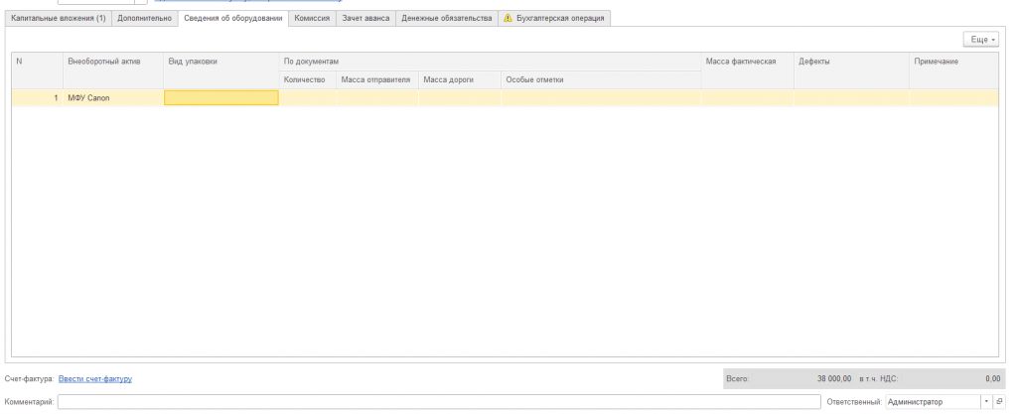Go to the Зачет аванса tab
This screenshot has height=414, width=1017.
[365, 18]
